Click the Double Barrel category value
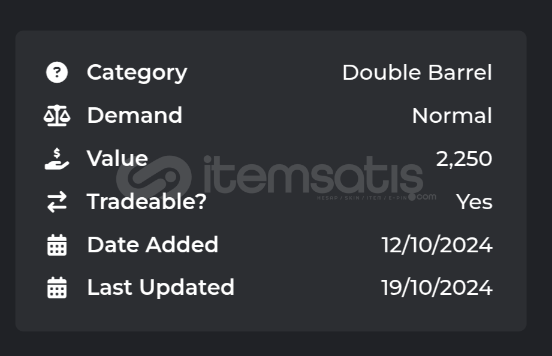Screen dimensions: 552x356 click(x=417, y=73)
